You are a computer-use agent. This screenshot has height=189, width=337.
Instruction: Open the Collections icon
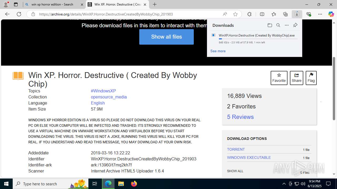pos(285,14)
